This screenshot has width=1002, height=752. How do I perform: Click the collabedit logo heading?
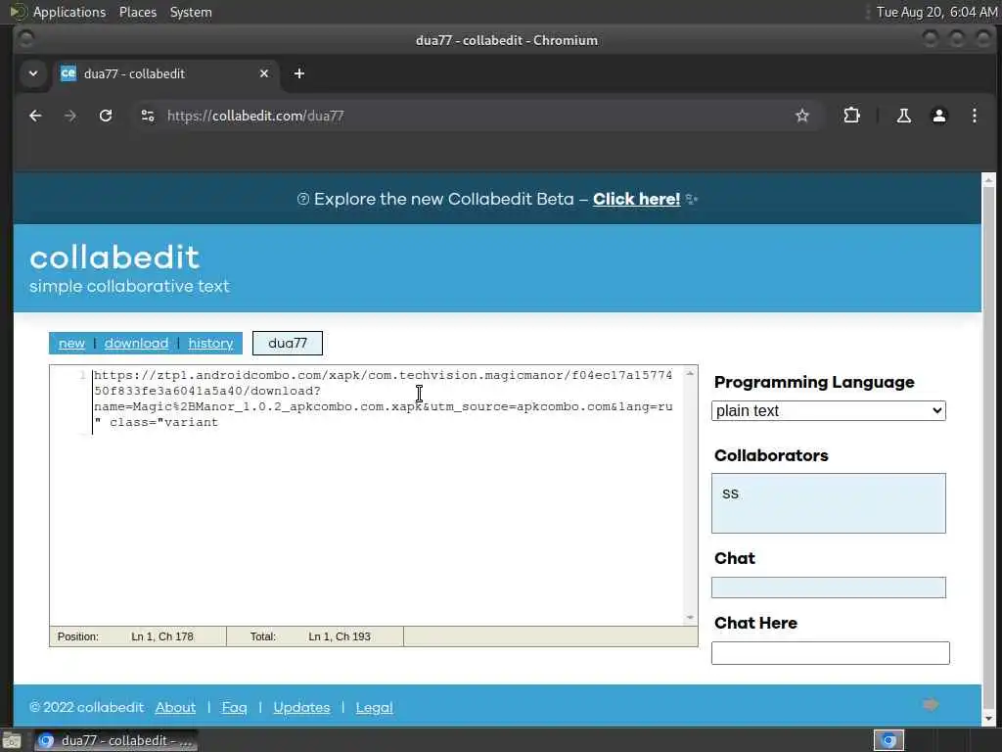(114, 258)
